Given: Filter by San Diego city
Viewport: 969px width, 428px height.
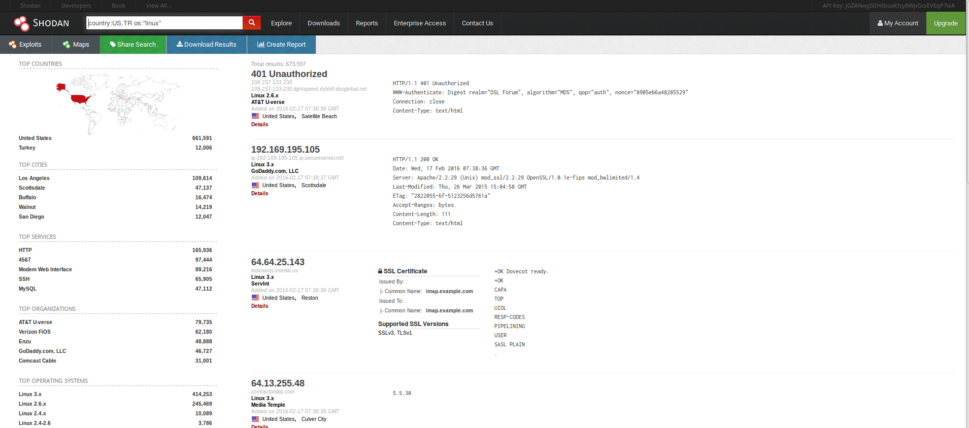Looking at the screenshot, I should coord(31,217).
